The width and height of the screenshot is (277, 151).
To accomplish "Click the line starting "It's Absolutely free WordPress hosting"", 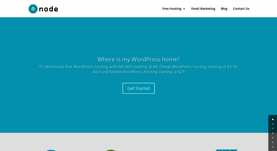I will tap(138, 67).
